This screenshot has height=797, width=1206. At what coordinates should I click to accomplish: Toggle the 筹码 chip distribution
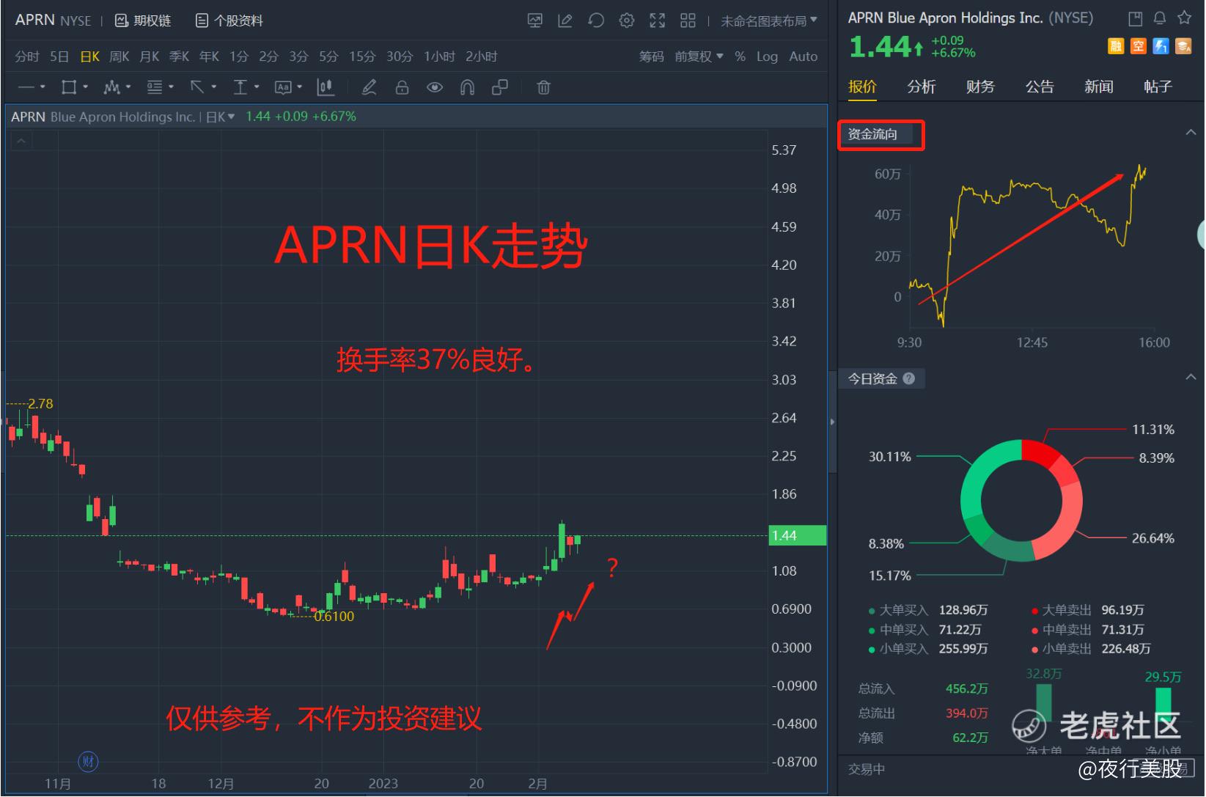[651, 56]
